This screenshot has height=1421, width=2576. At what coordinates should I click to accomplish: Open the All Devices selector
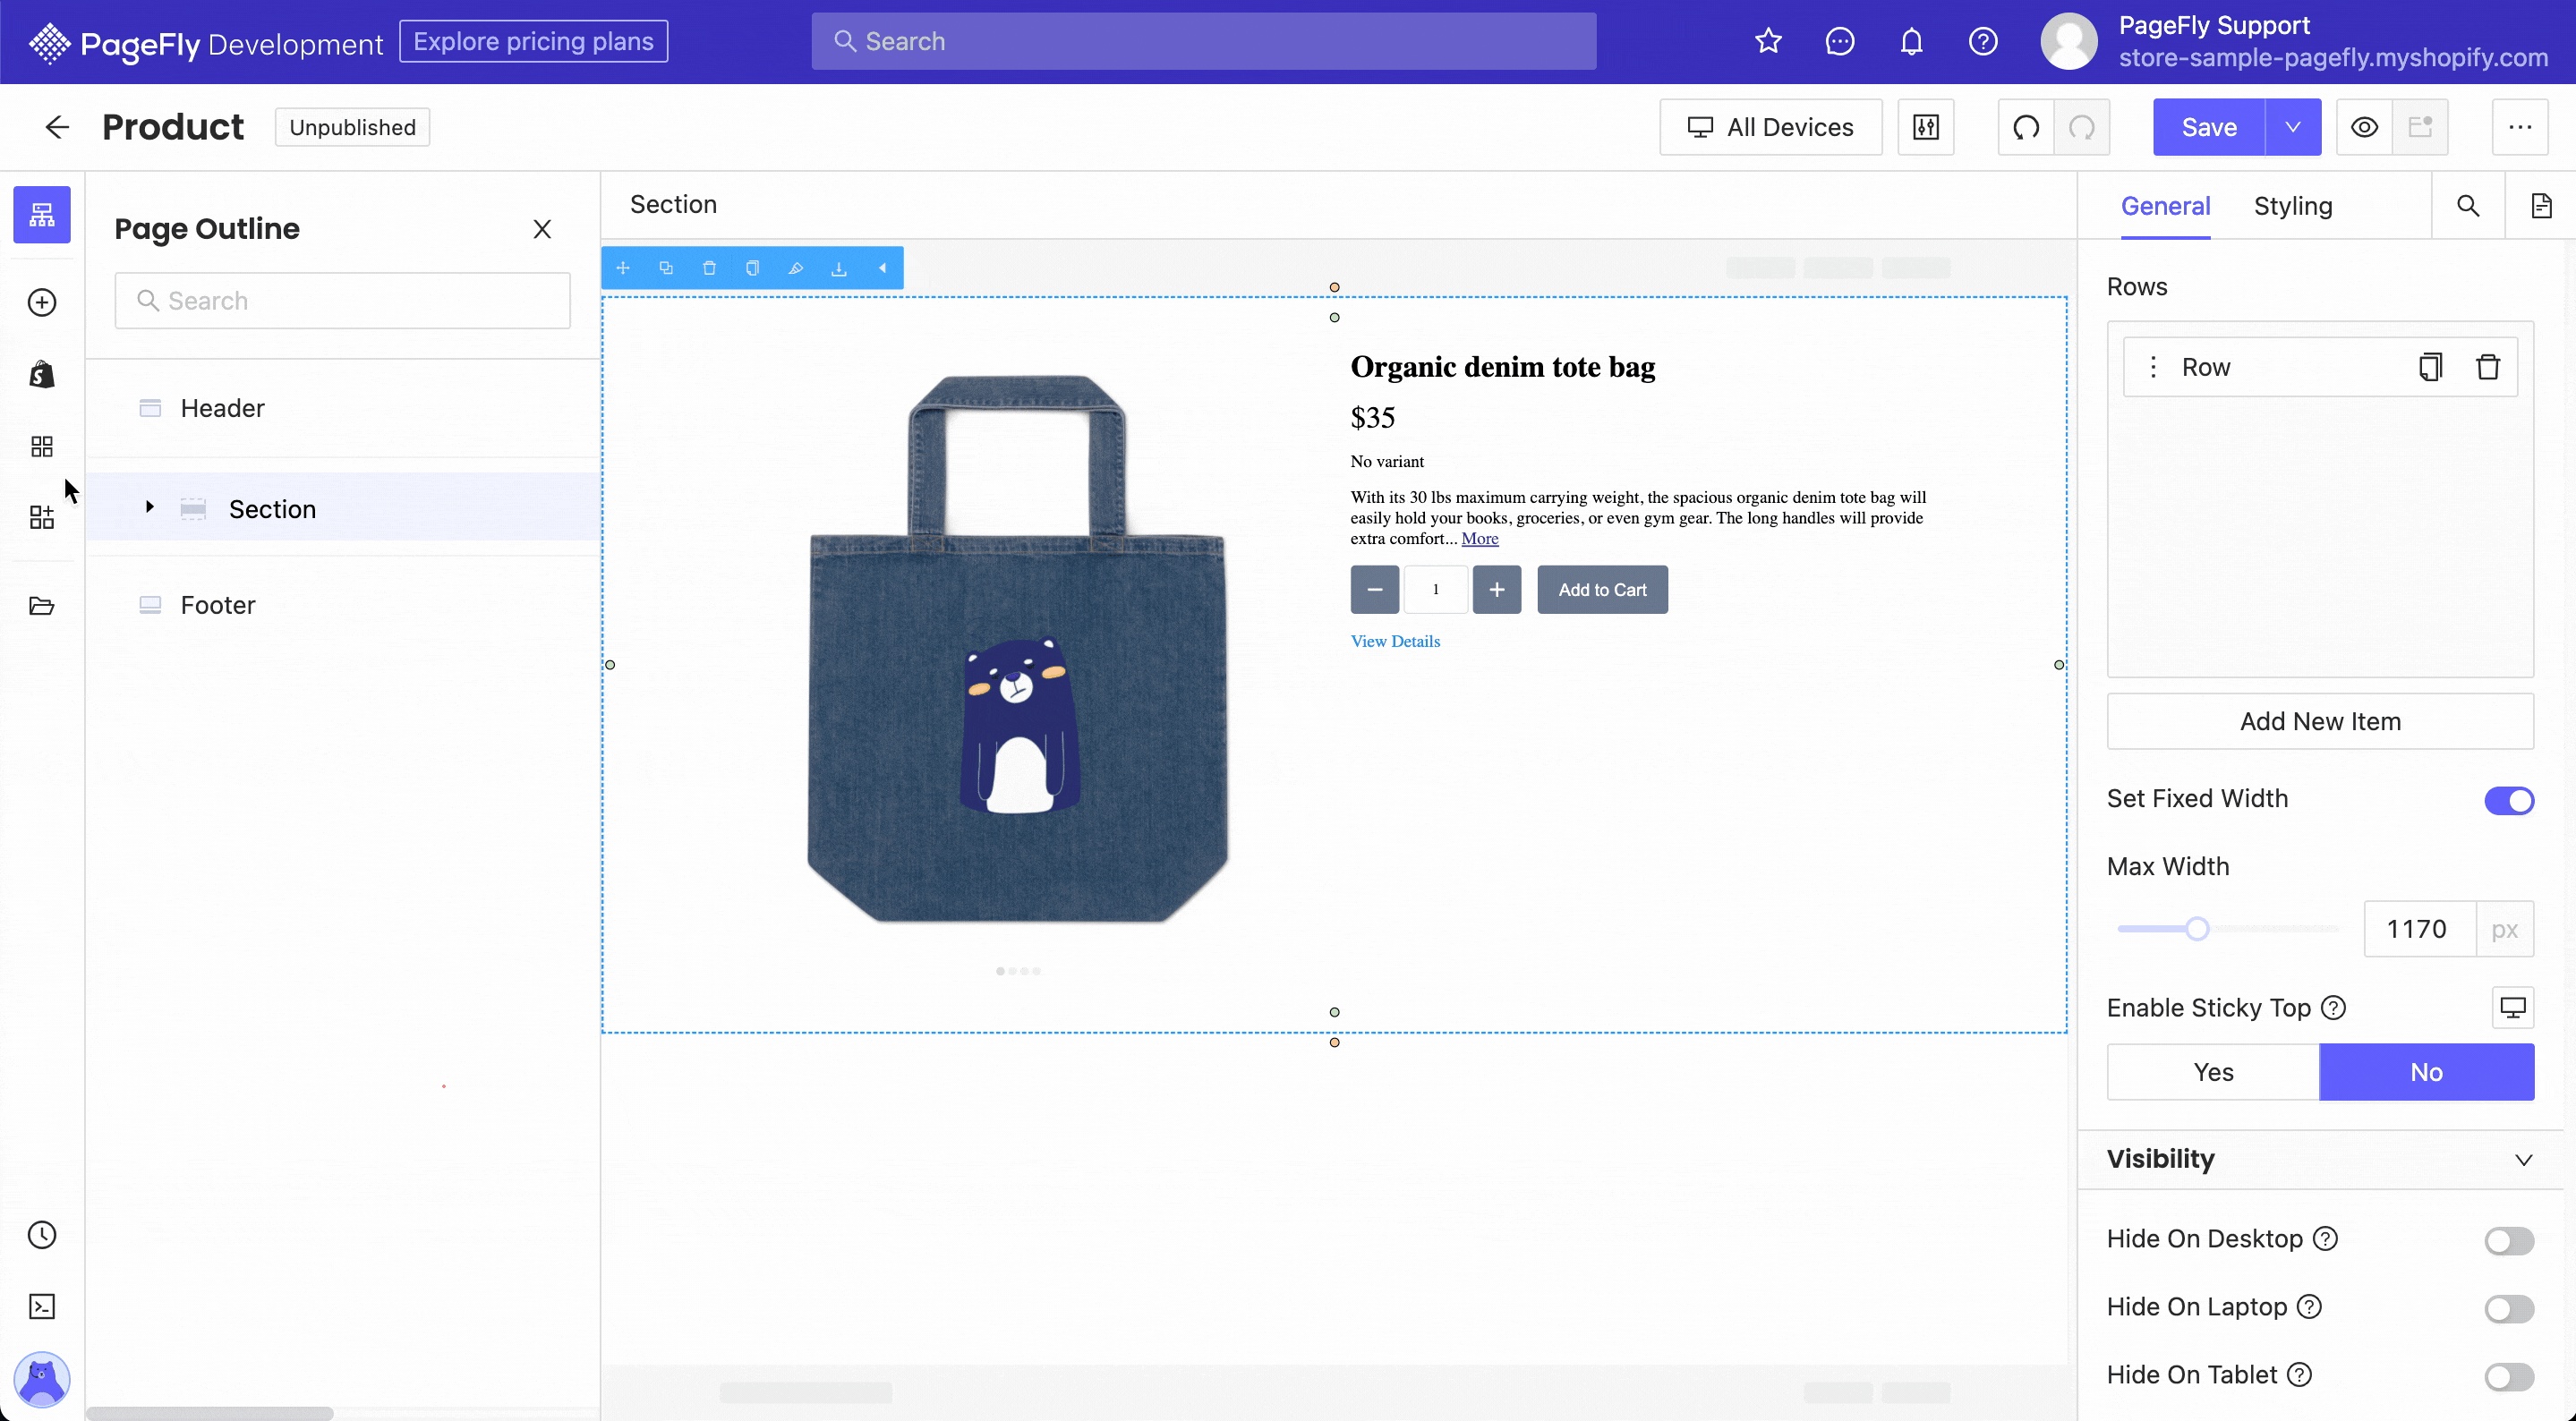click(x=1770, y=127)
